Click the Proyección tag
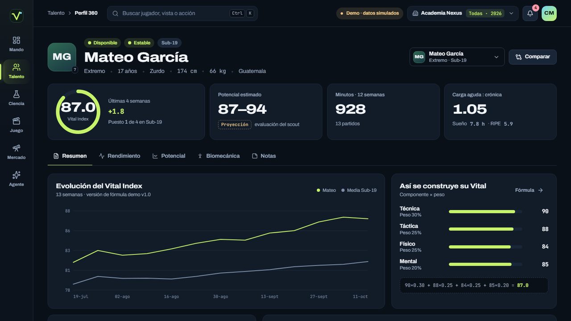The width and height of the screenshot is (571, 321). 235,124
